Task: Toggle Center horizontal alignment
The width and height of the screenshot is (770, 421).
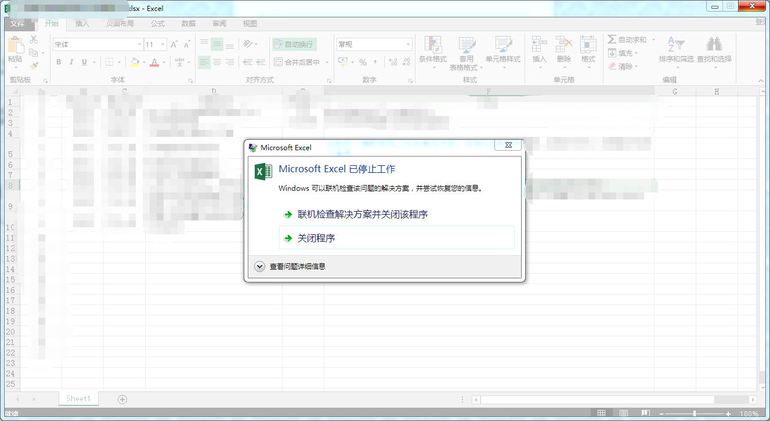Action: tap(217, 62)
